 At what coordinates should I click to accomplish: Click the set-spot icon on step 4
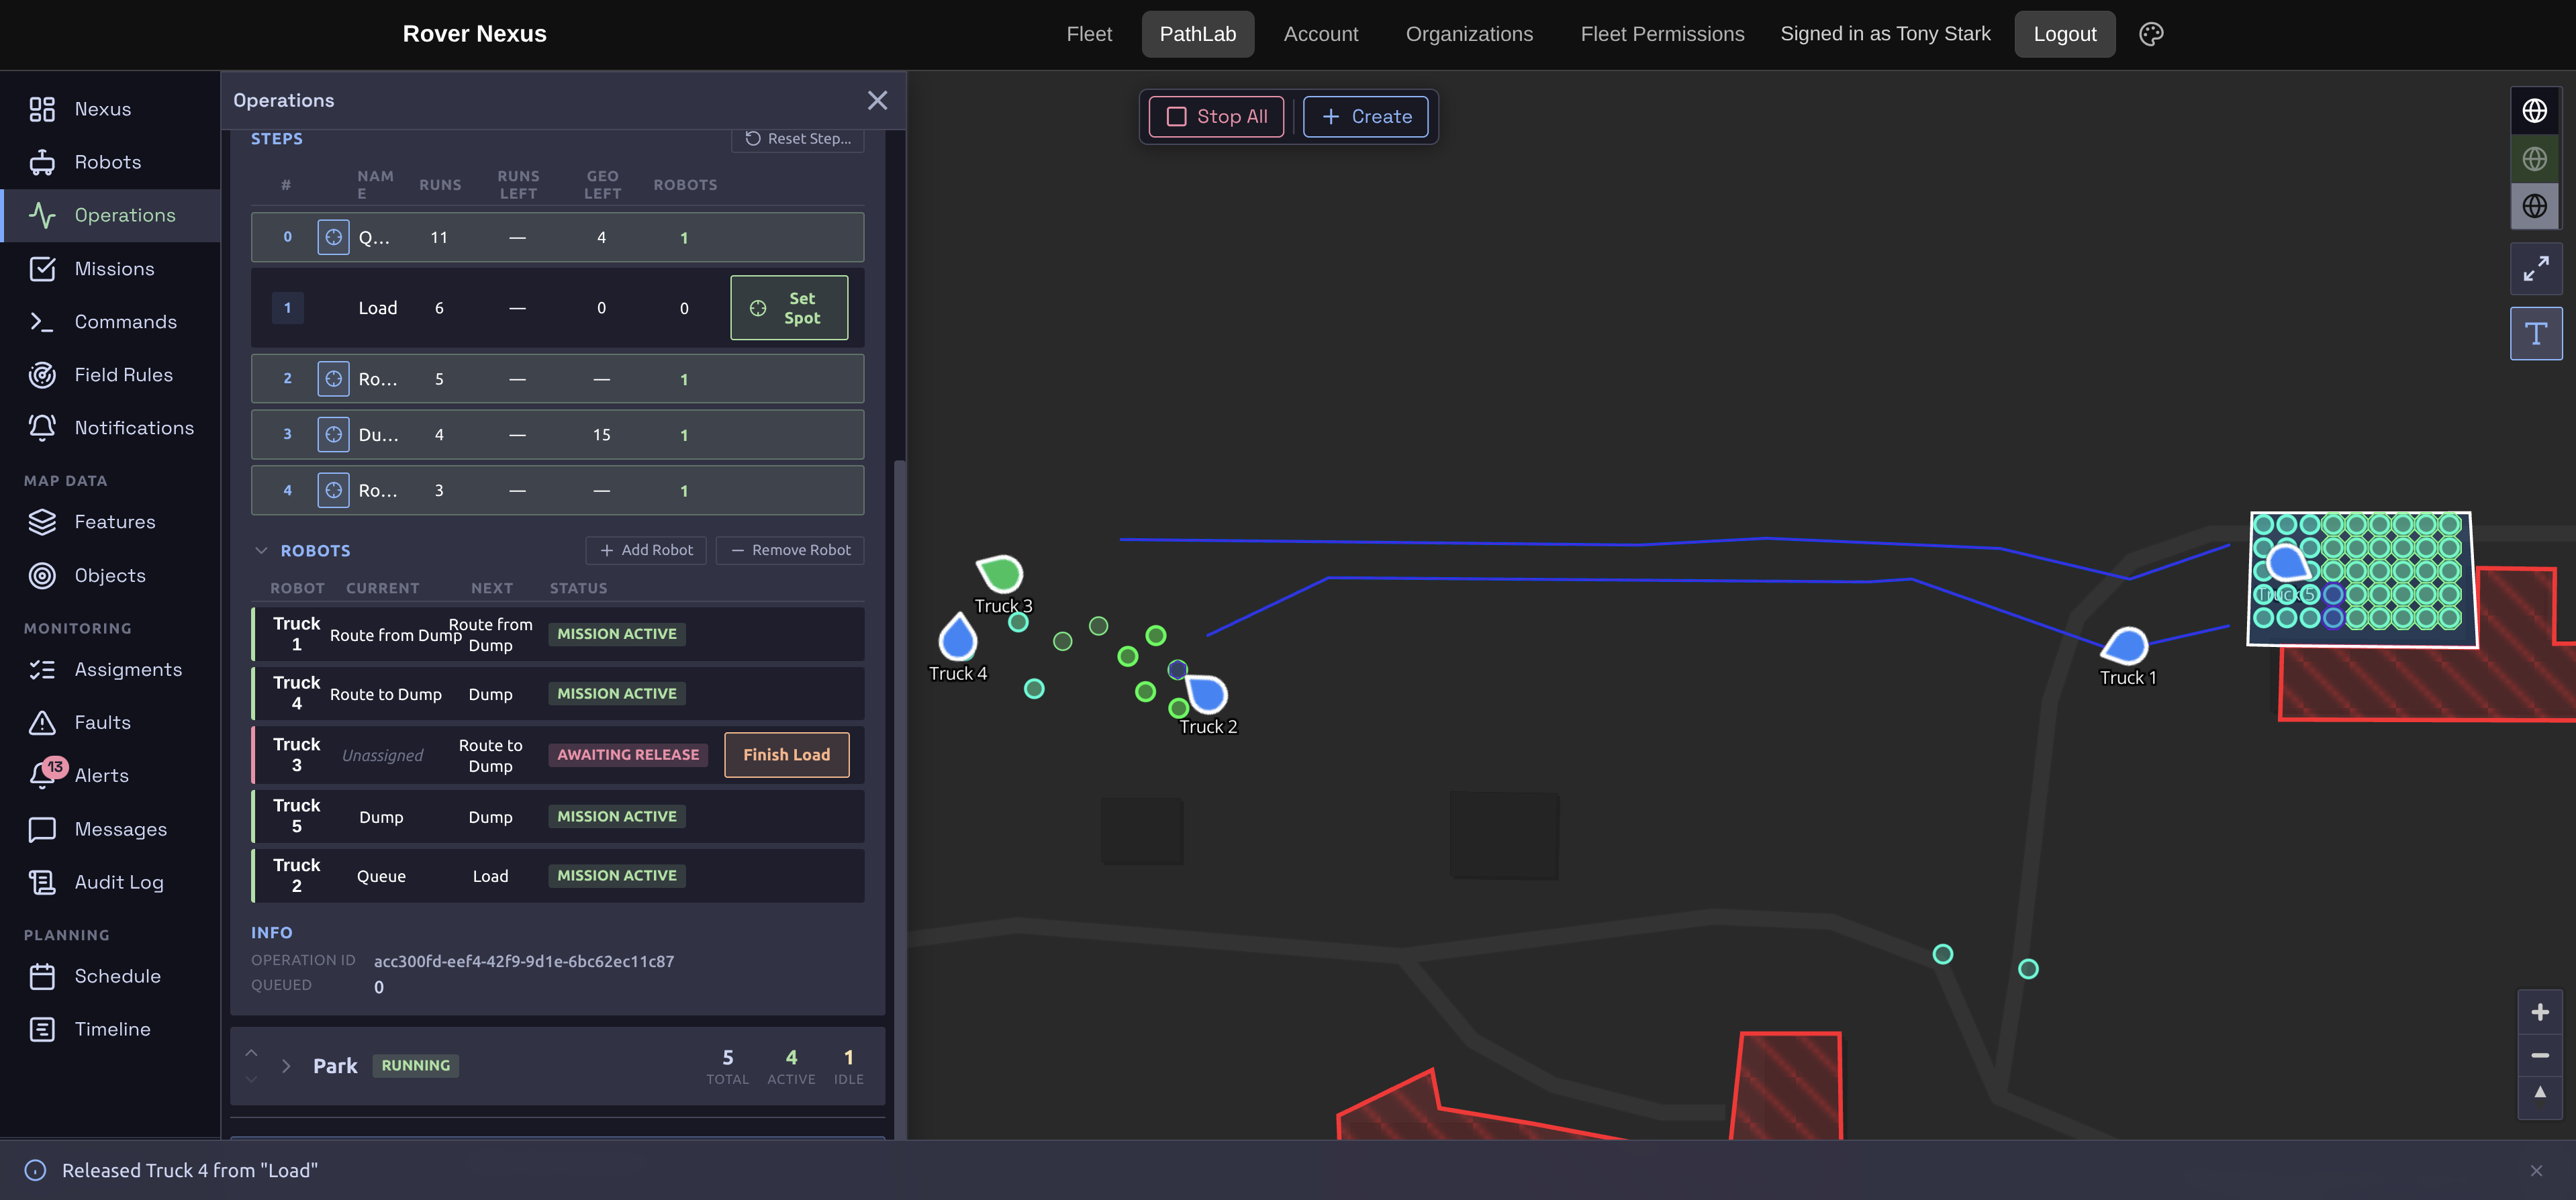coord(333,491)
